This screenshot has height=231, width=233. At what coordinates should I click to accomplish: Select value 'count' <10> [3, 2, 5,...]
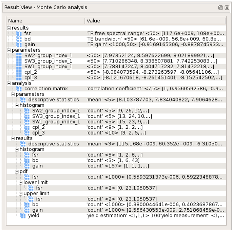point(116,133)
